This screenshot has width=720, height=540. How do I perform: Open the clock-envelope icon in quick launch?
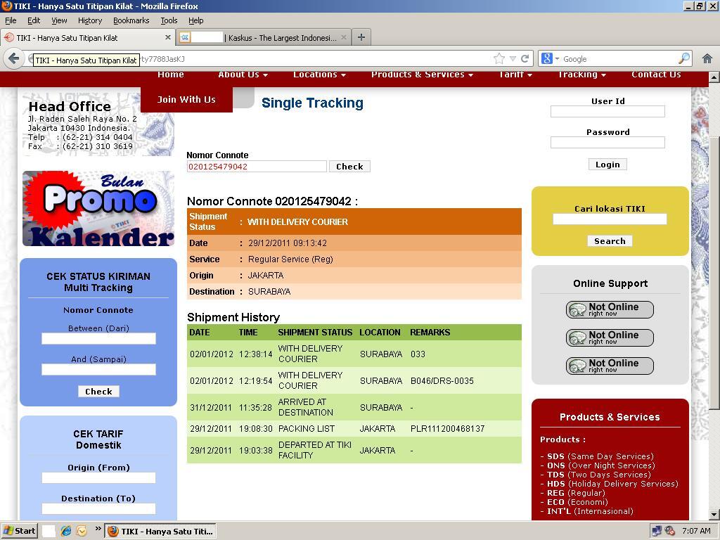(82, 531)
